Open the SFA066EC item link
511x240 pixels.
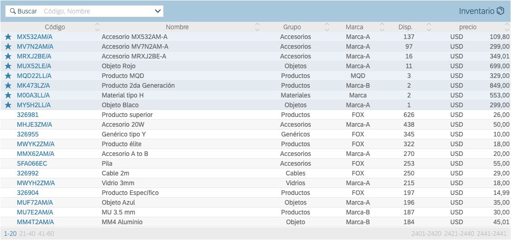[32, 163]
